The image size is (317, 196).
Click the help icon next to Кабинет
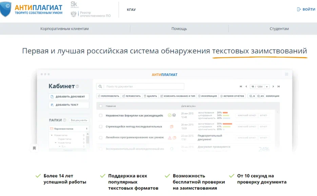[77, 86]
